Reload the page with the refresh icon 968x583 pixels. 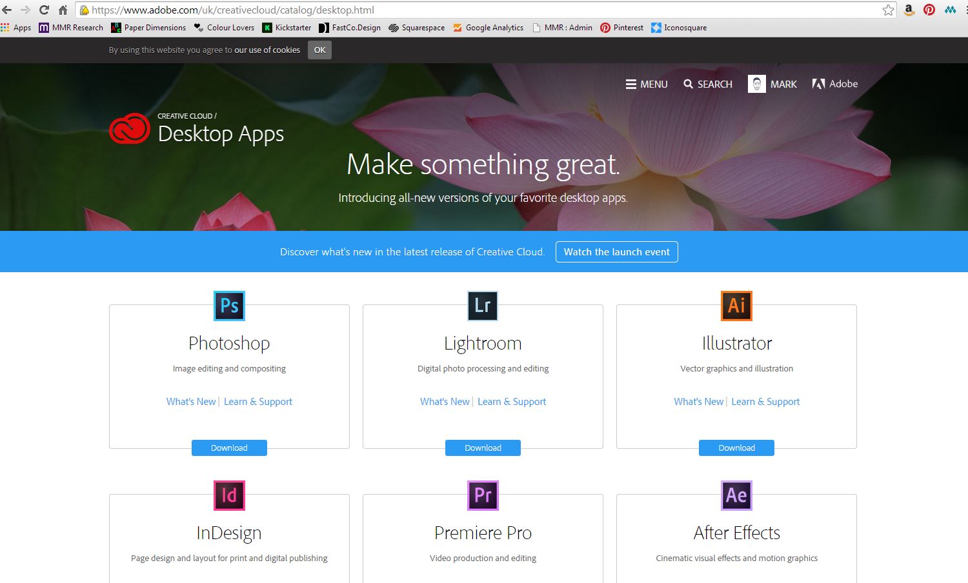44,10
